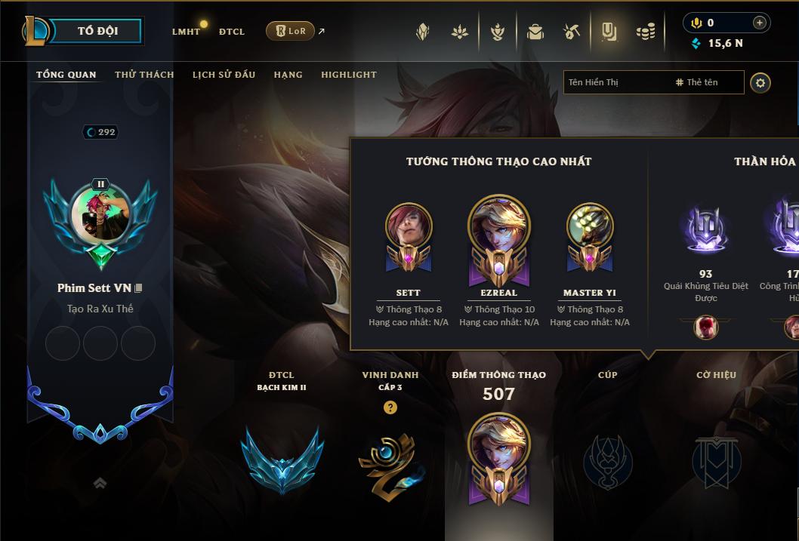
Task: Open the LoR external link button
Action: tap(290, 31)
